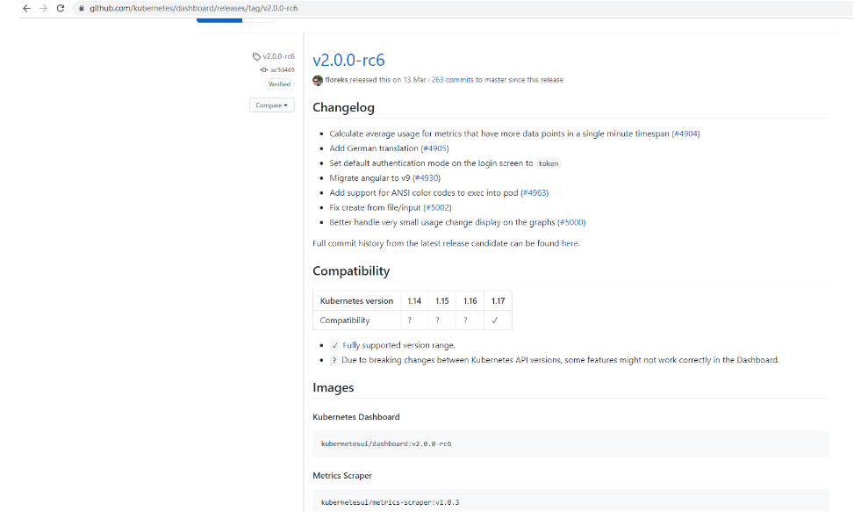Click the Changelog heading

click(344, 107)
